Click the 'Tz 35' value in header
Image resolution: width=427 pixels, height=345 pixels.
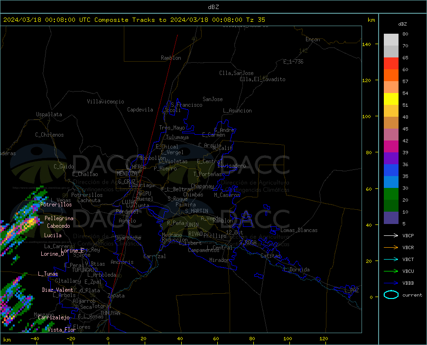click(255, 20)
